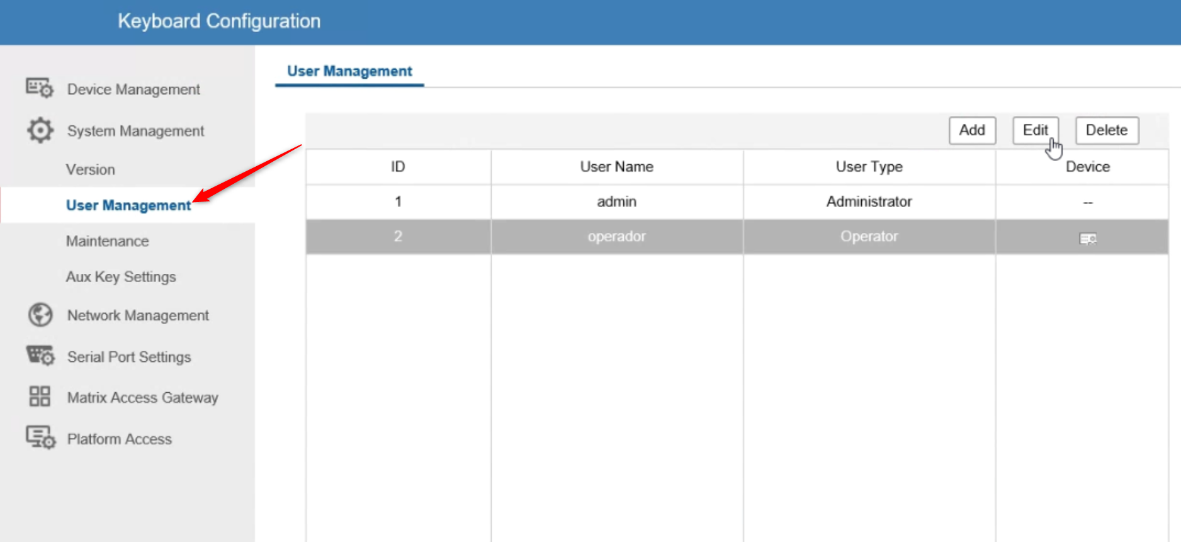Select User Management in sidebar
The image size is (1181, 542).
click(128, 205)
